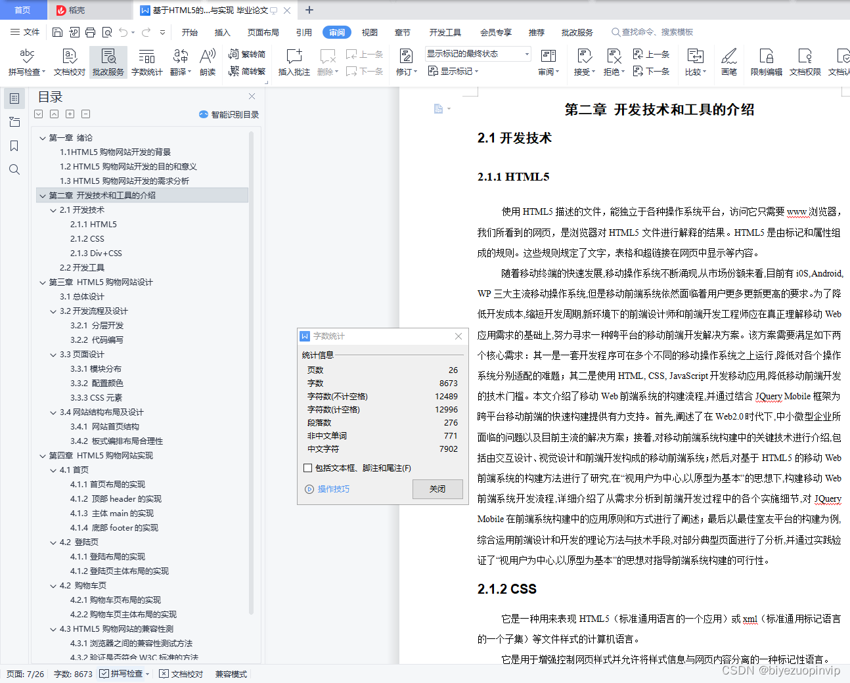Add a new document tab with plus
This screenshot has width=850, height=683.
(309, 10)
